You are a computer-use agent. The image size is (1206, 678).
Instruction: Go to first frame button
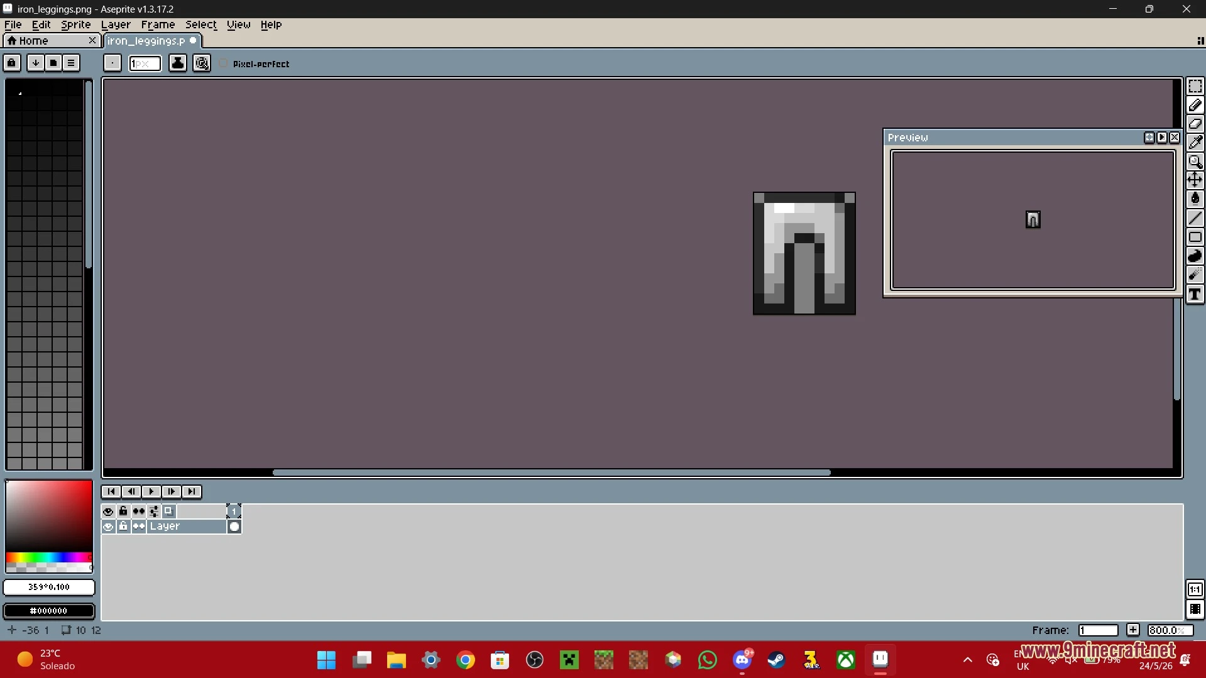point(111,491)
